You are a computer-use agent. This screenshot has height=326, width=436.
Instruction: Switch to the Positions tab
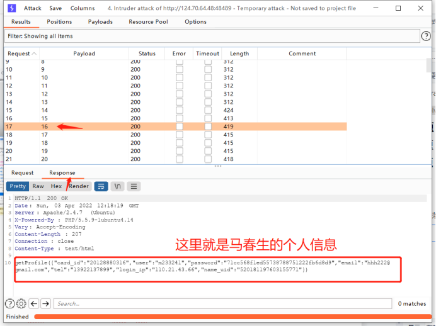pyautogui.click(x=59, y=21)
